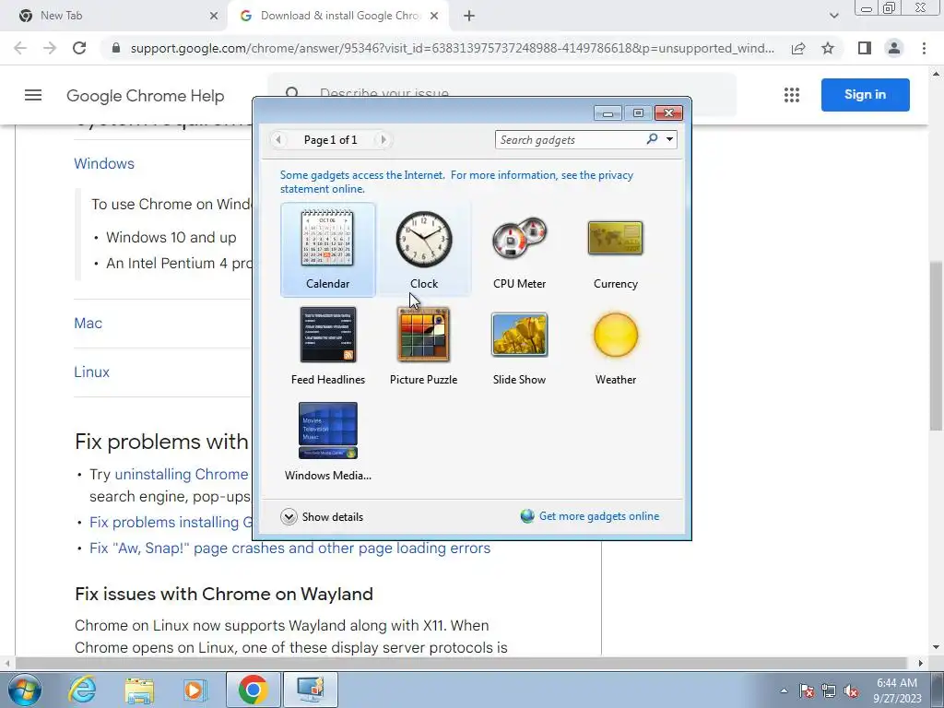
Task: Choose the Picture Puzzle gadget
Action: [x=424, y=347]
